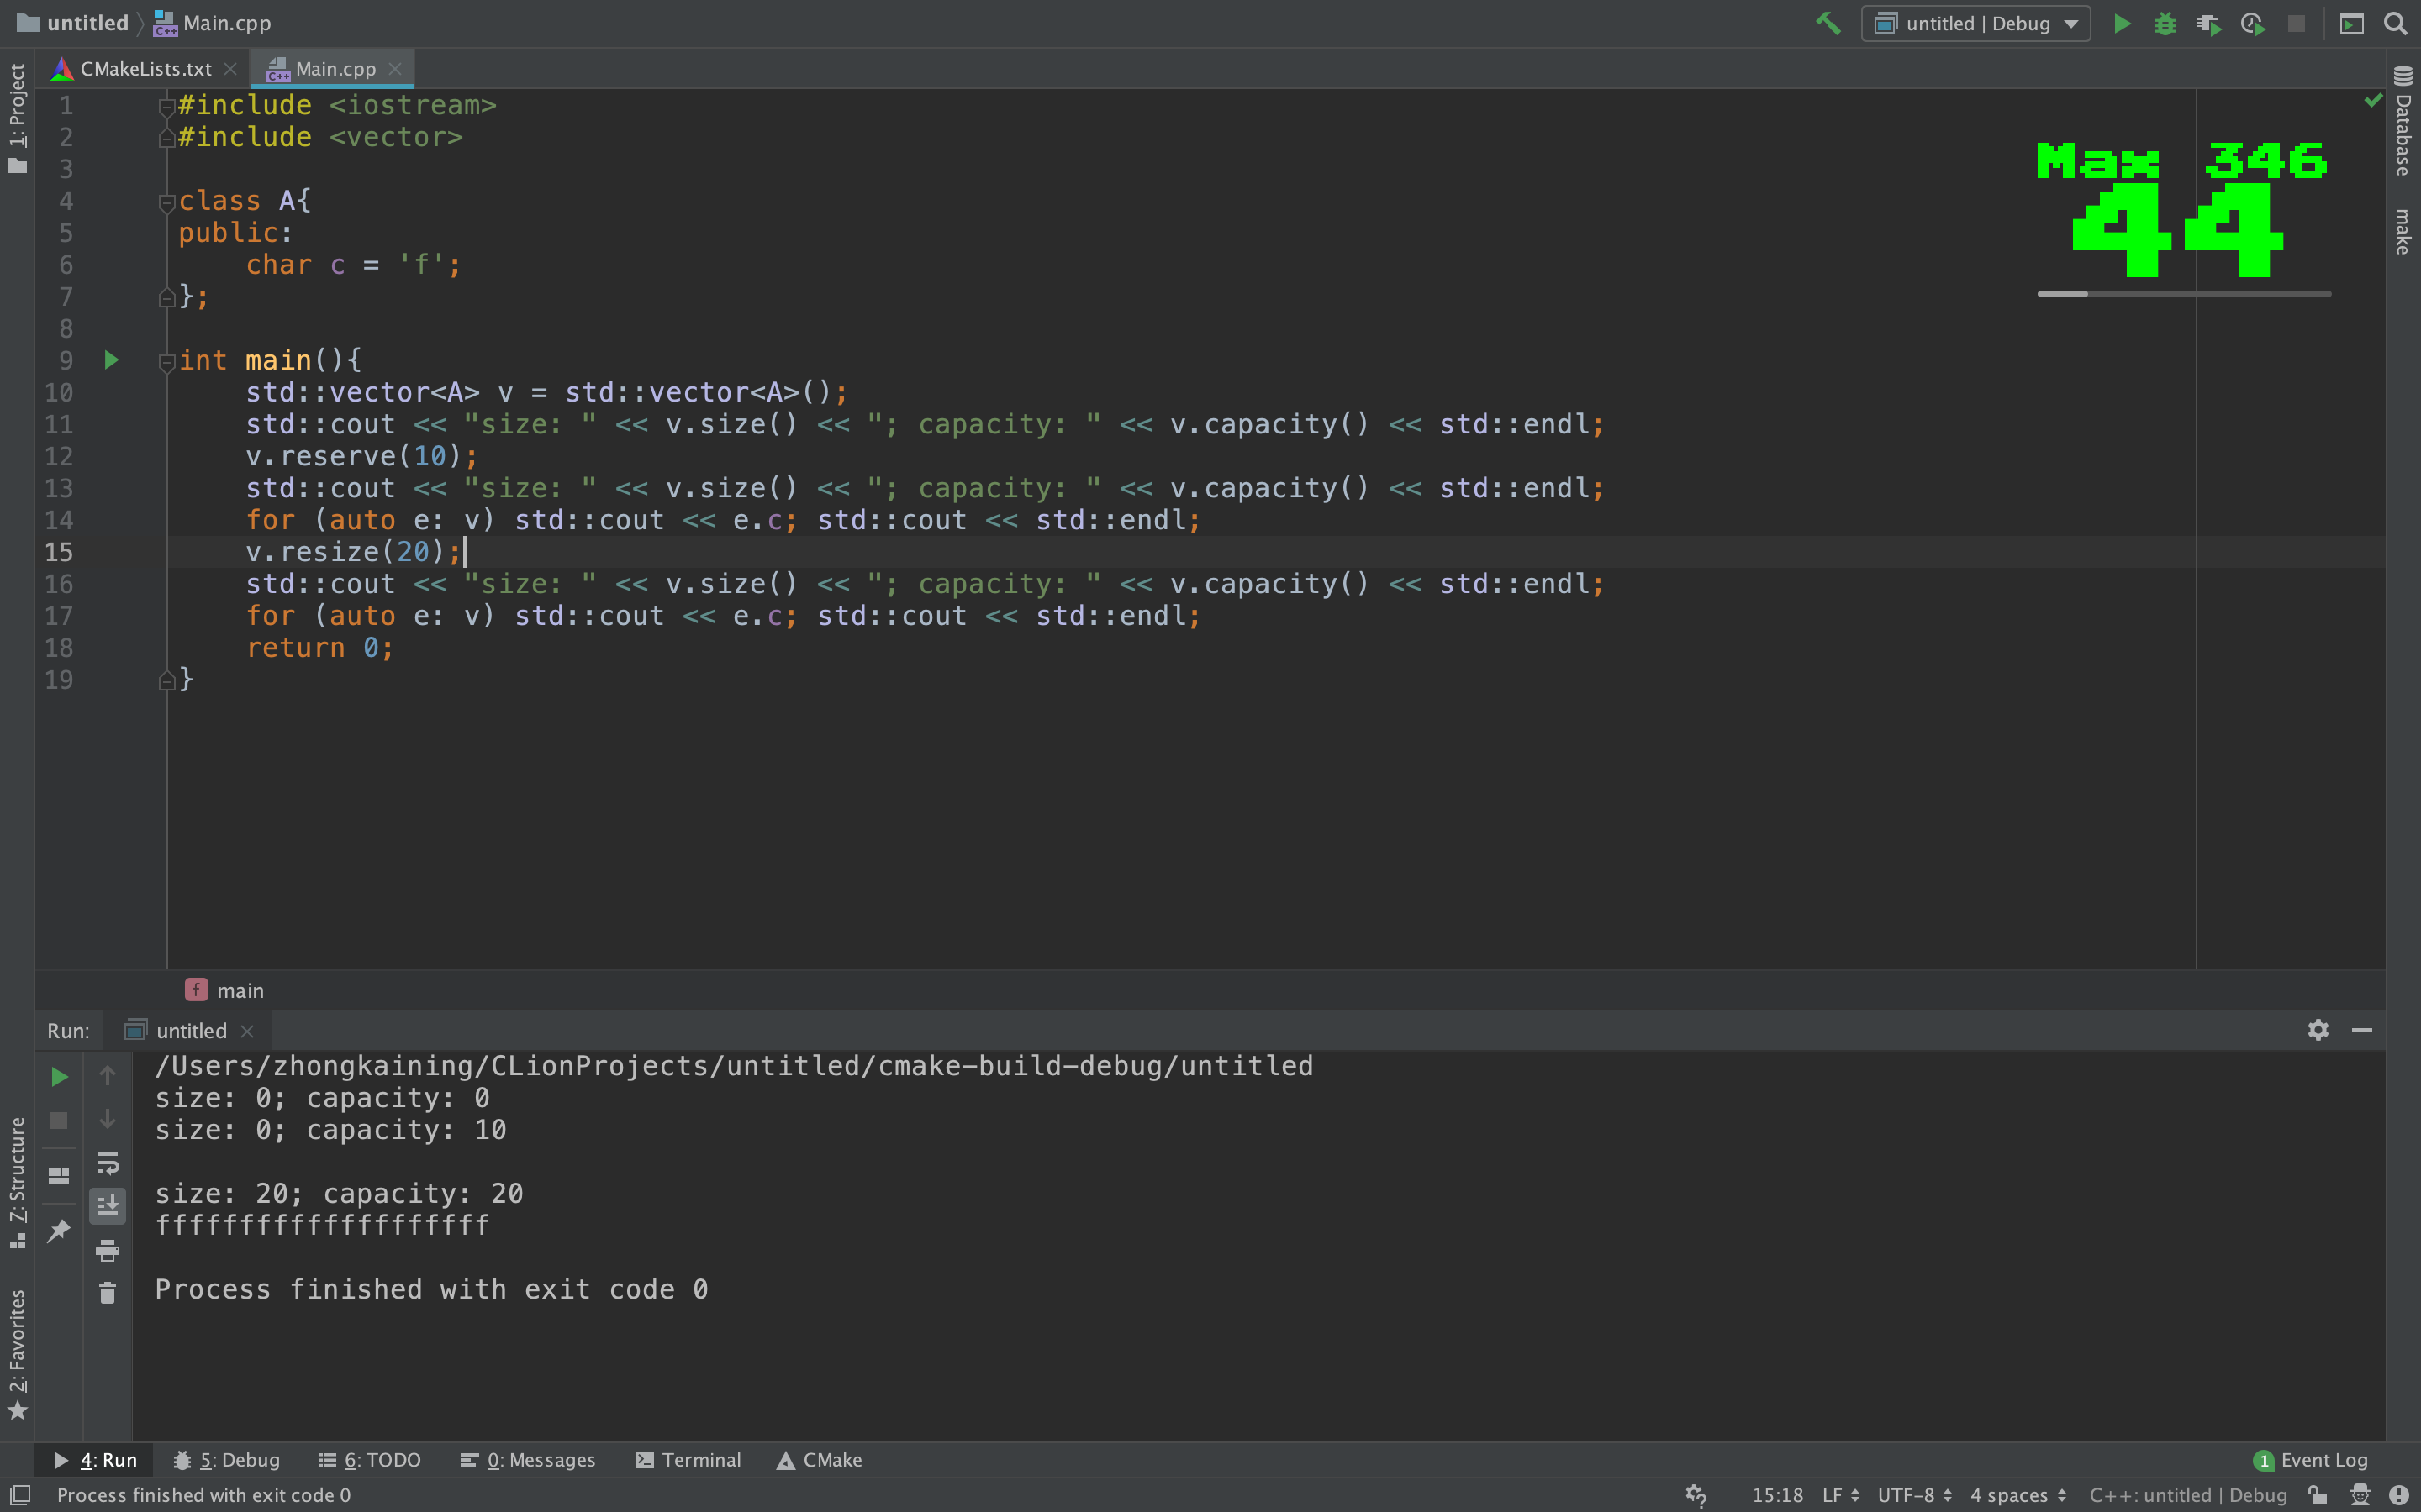
Task: Click the down arrow in Run console
Action: [107, 1119]
